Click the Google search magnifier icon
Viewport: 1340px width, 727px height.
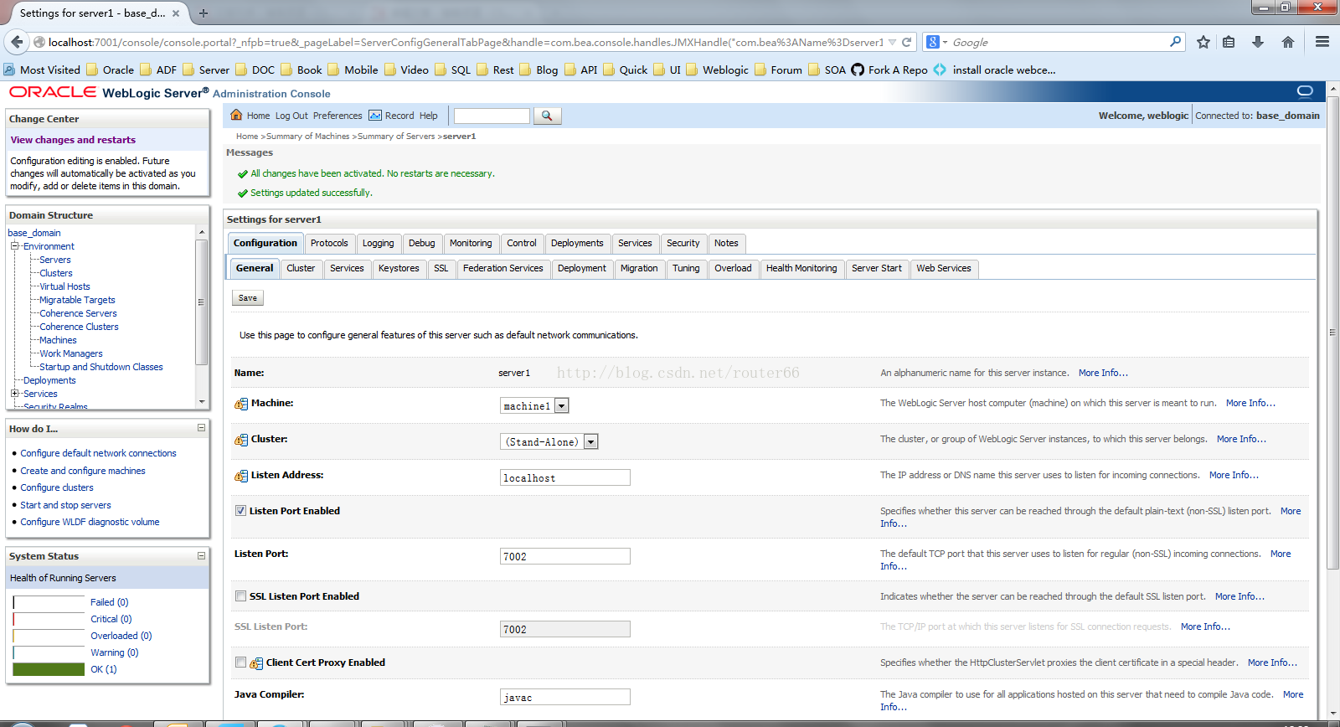1175,42
